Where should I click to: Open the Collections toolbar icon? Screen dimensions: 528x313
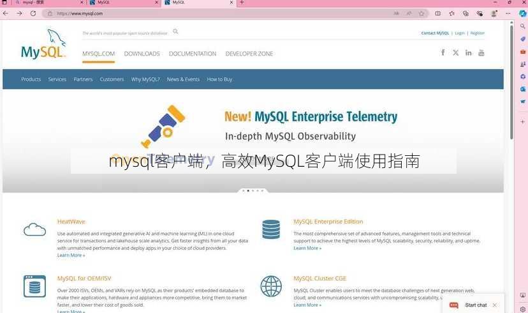(x=466, y=13)
